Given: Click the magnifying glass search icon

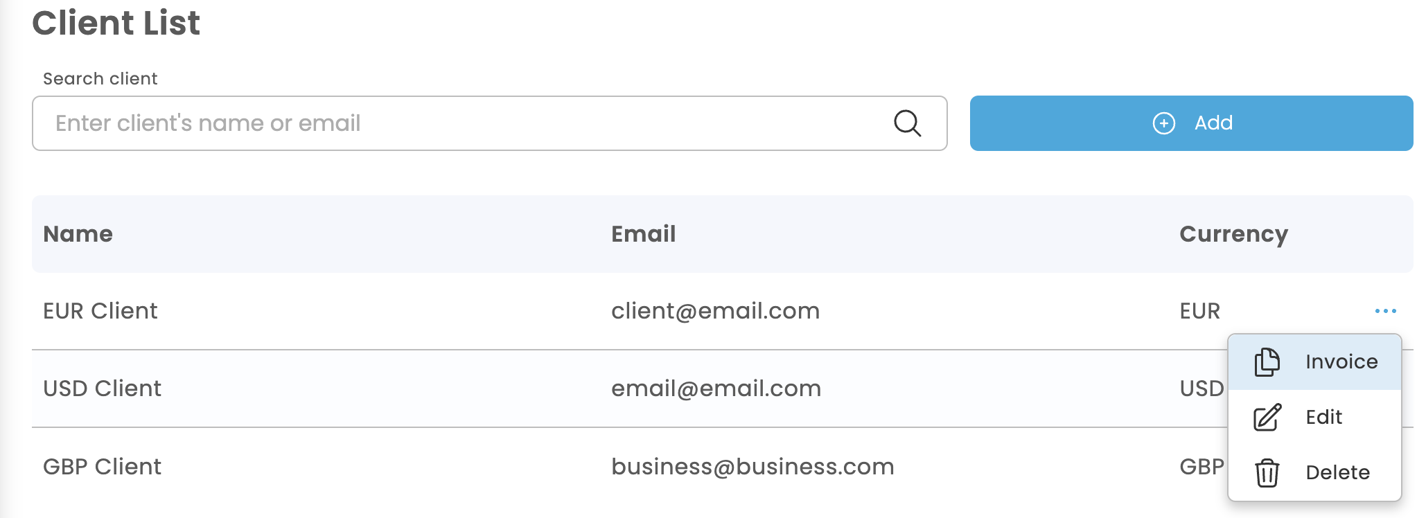Looking at the screenshot, I should (x=907, y=123).
